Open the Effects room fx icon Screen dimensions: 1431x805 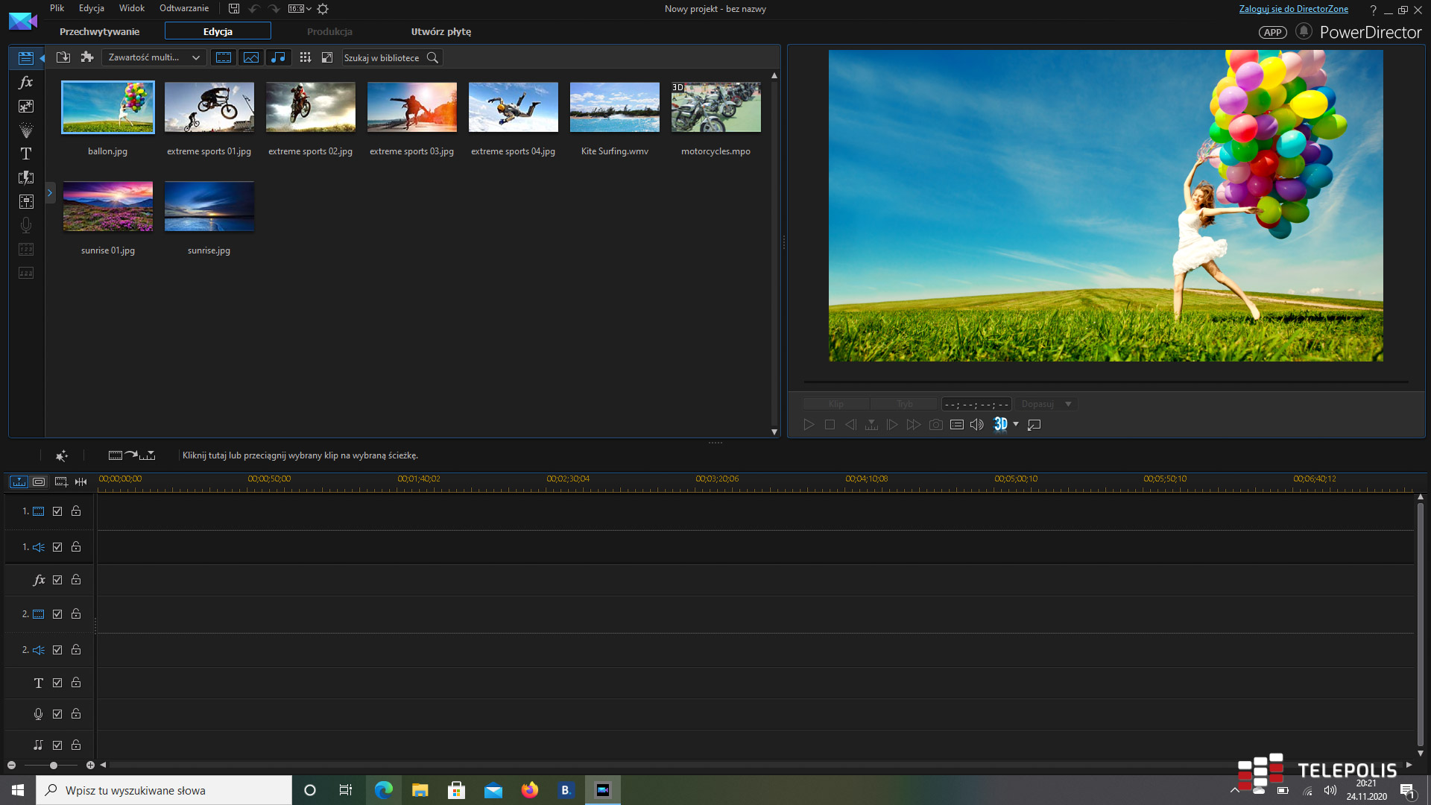[26, 82]
